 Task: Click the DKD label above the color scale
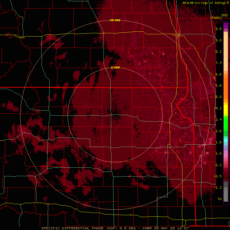coord(225,15)
